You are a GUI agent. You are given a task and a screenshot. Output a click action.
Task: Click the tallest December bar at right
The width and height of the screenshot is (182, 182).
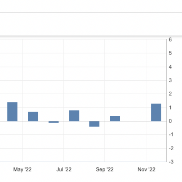156,112
